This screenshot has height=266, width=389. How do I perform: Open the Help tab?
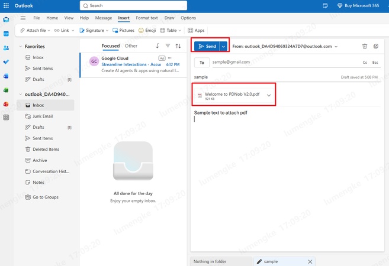[x=84, y=18]
